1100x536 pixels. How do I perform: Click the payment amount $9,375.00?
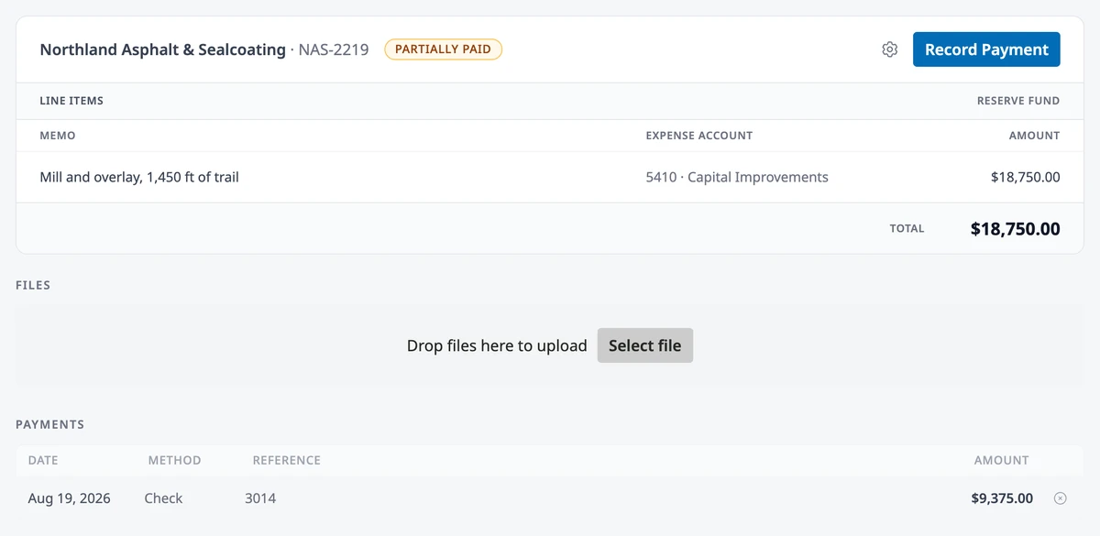(x=1002, y=498)
